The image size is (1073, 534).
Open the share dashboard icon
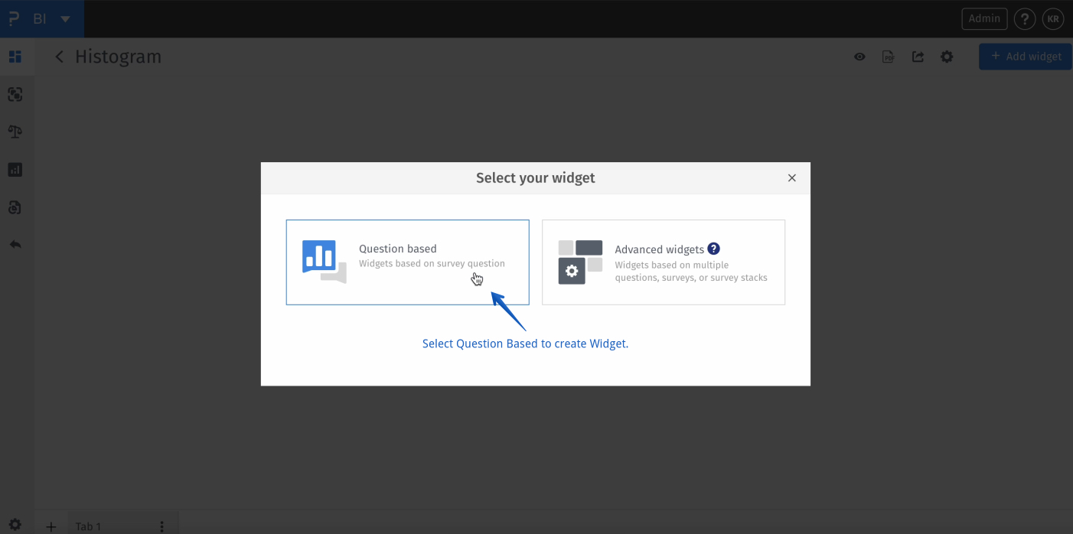point(918,56)
